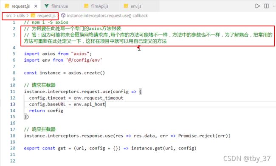Click 'export const get' on line 20
276x166 pixels.
(45, 149)
